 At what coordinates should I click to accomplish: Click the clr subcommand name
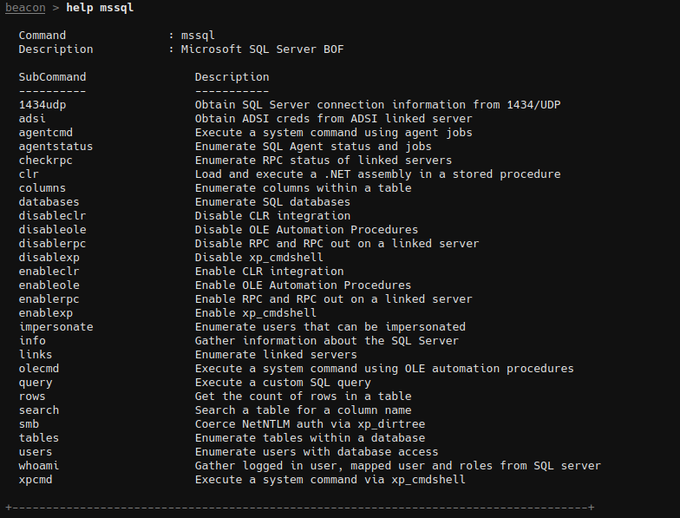click(x=29, y=174)
